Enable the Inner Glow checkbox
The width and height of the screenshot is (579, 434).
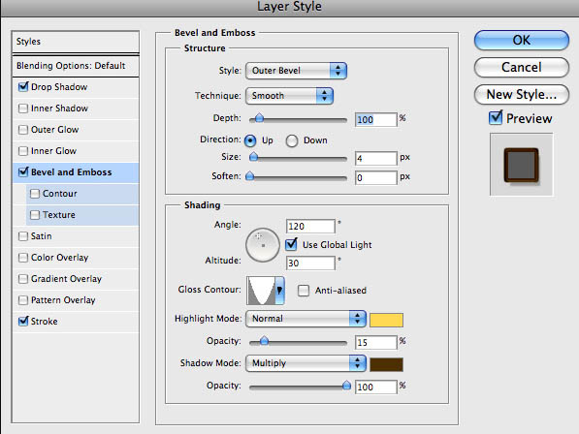(23, 151)
